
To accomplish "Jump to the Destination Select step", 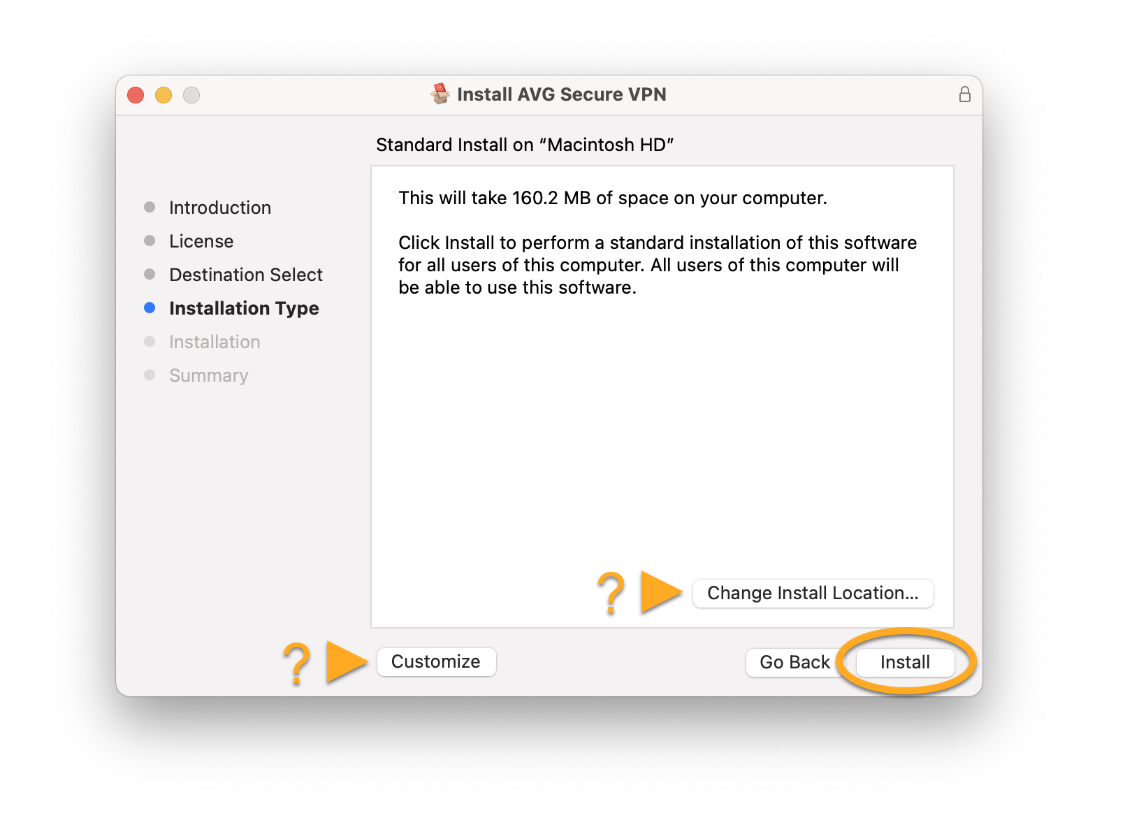I will [x=245, y=275].
